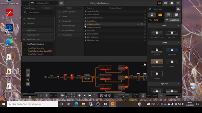Switch to the TYPE tab
This screenshot has height=113, width=202.
click(x=156, y=20)
